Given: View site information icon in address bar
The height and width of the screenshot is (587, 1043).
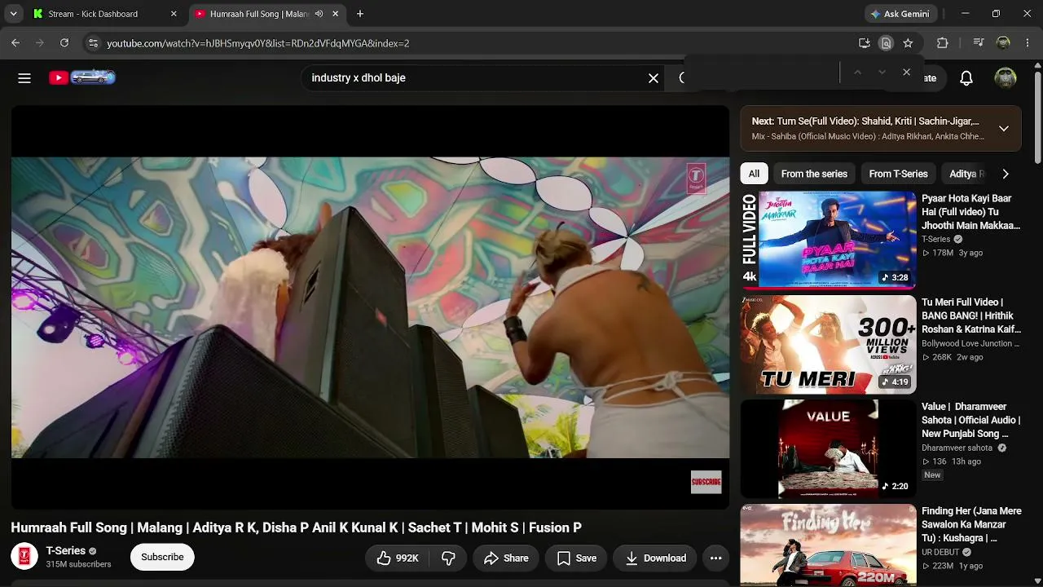Looking at the screenshot, I should [x=93, y=43].
